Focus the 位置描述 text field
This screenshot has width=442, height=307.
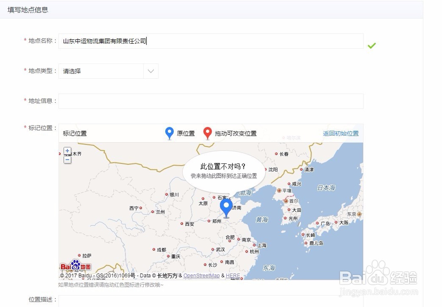211,301
